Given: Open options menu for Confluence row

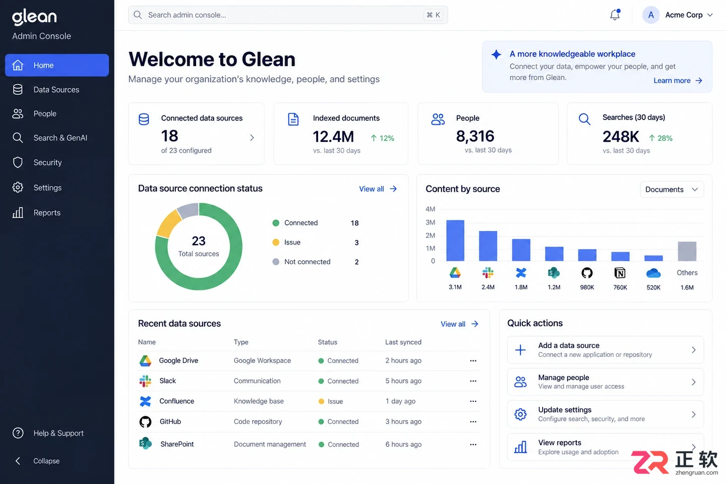Looking at the screenshot, I should tap(473, 401).
